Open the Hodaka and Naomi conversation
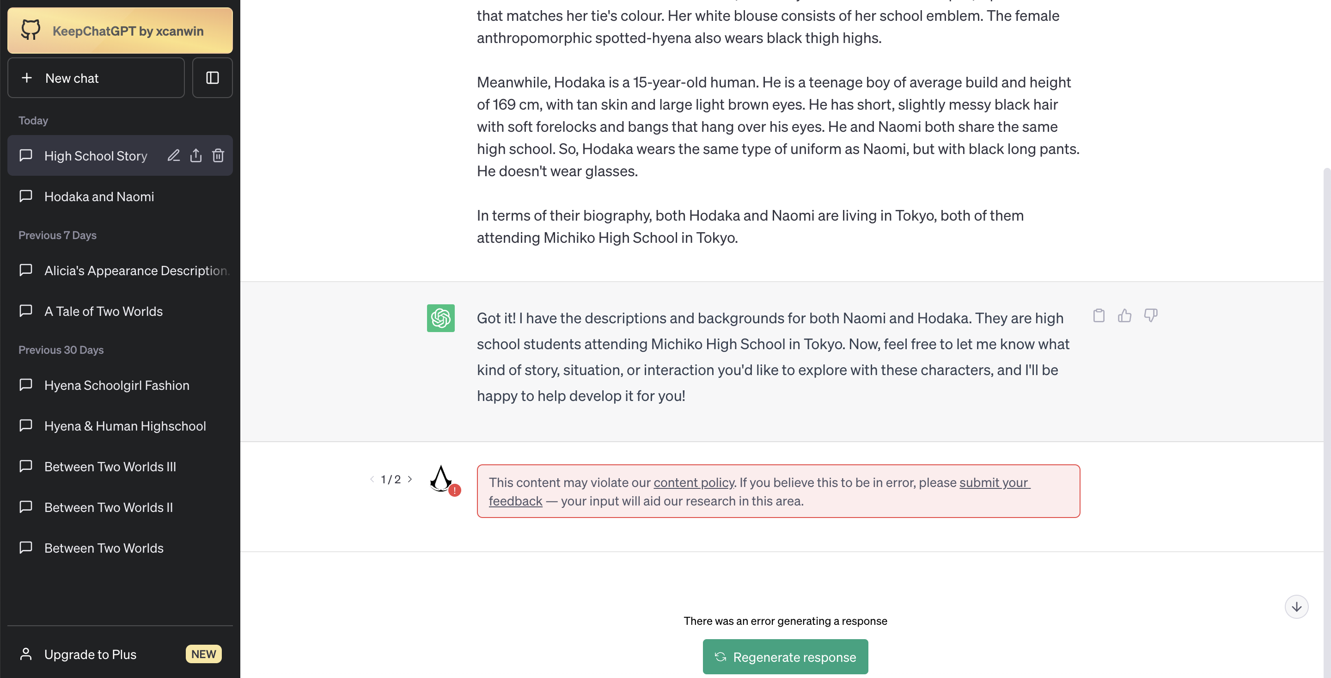This screenshot has height=678, width=1331. (x=99, y=197)
